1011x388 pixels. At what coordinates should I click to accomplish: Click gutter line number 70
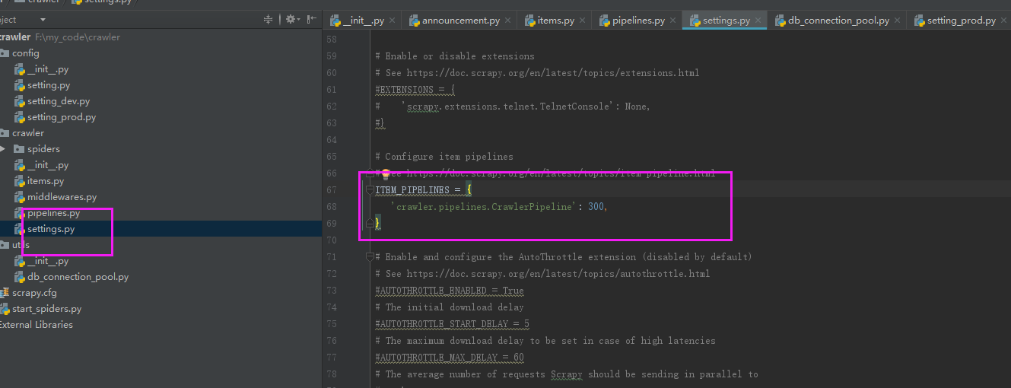click(x=330, y=240)
